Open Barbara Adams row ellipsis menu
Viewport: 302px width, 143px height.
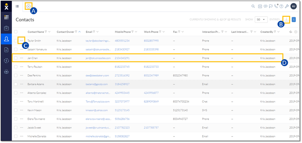(22, 84)
